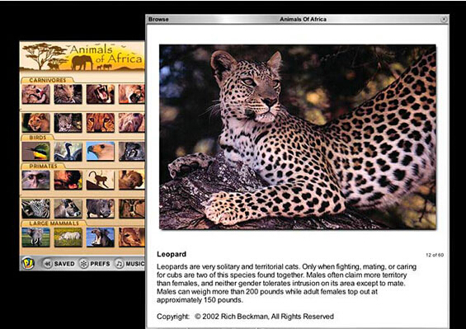Select the warthog thumbnail
Image resolution: width=466 pixels, height=329 pixels.
(101, 209)
